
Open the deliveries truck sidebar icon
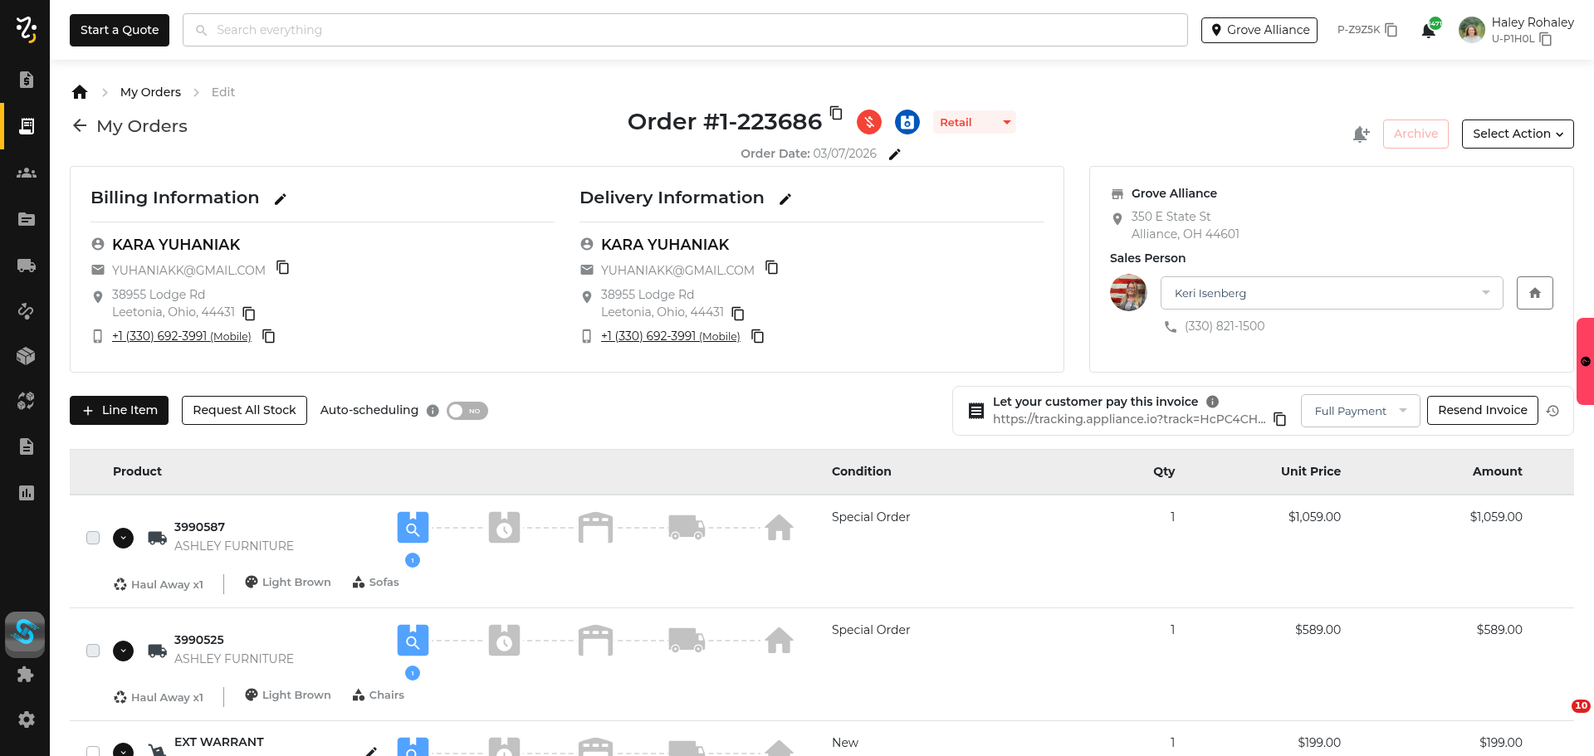pyautogui.click(x=26, y=266)
